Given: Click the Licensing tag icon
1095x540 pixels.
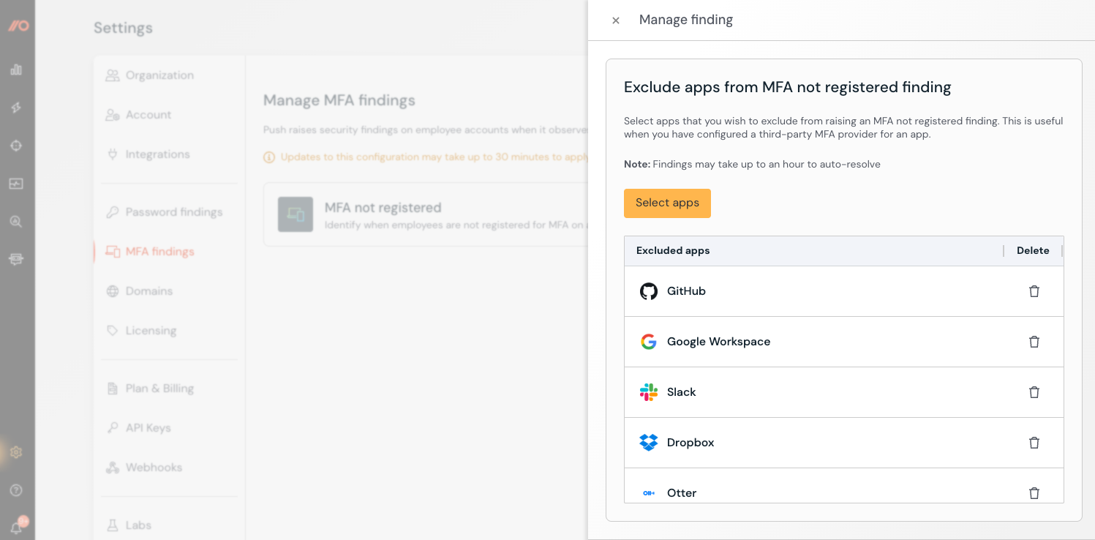Looking at the screenshot, I should pos(113,331).
